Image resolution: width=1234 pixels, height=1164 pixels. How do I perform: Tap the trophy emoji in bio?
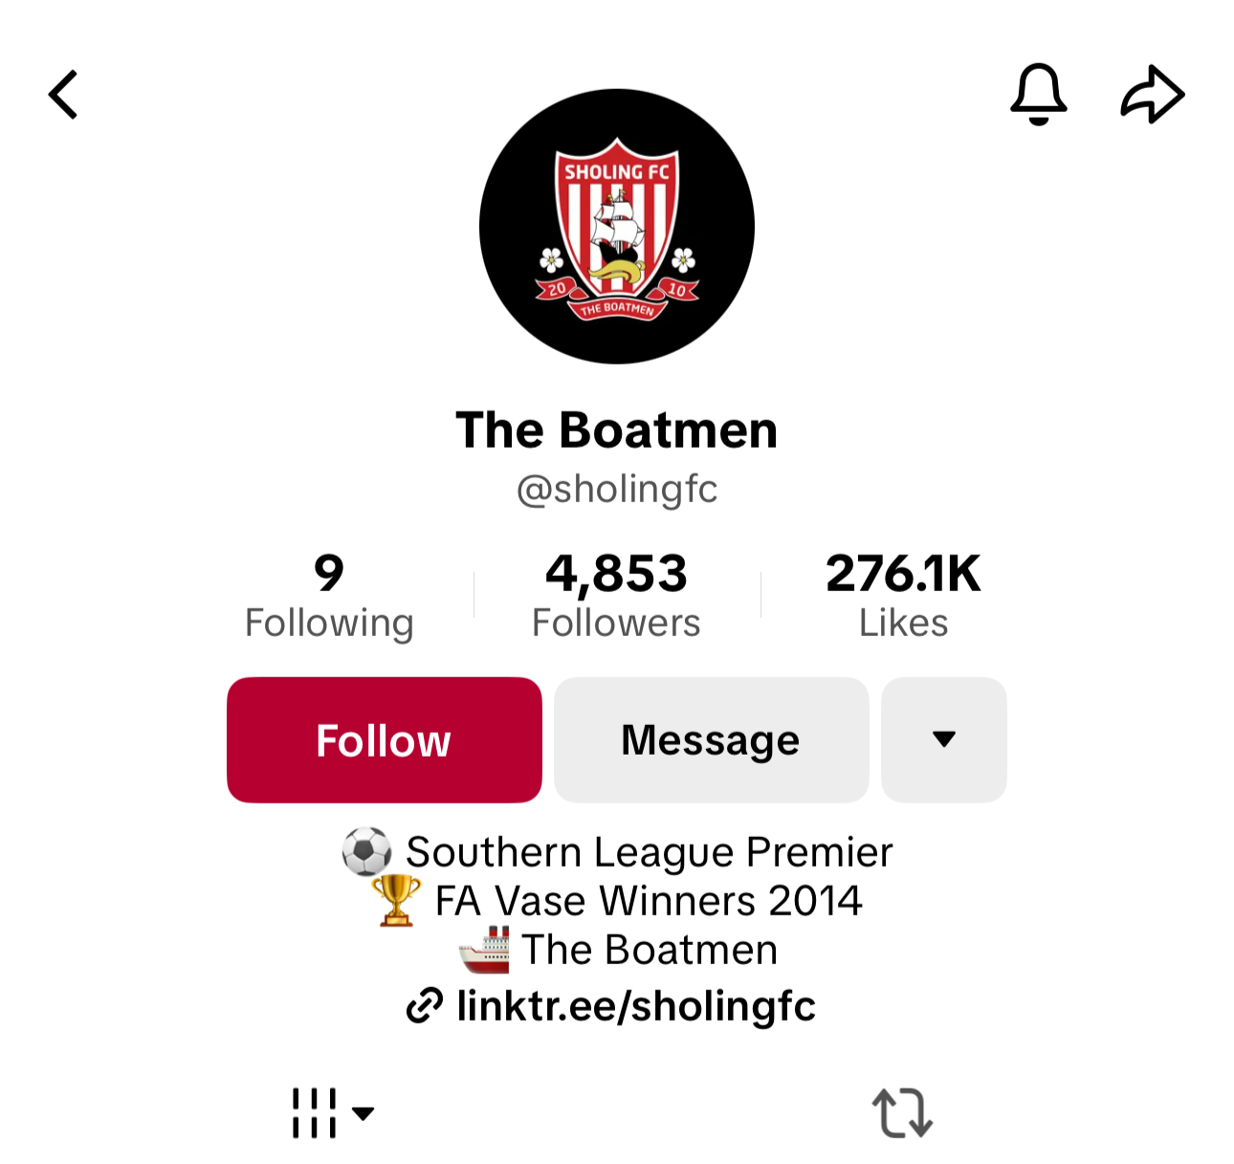pos(396,900)
